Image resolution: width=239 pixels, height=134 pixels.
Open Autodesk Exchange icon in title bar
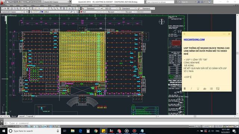coord(198,2)
